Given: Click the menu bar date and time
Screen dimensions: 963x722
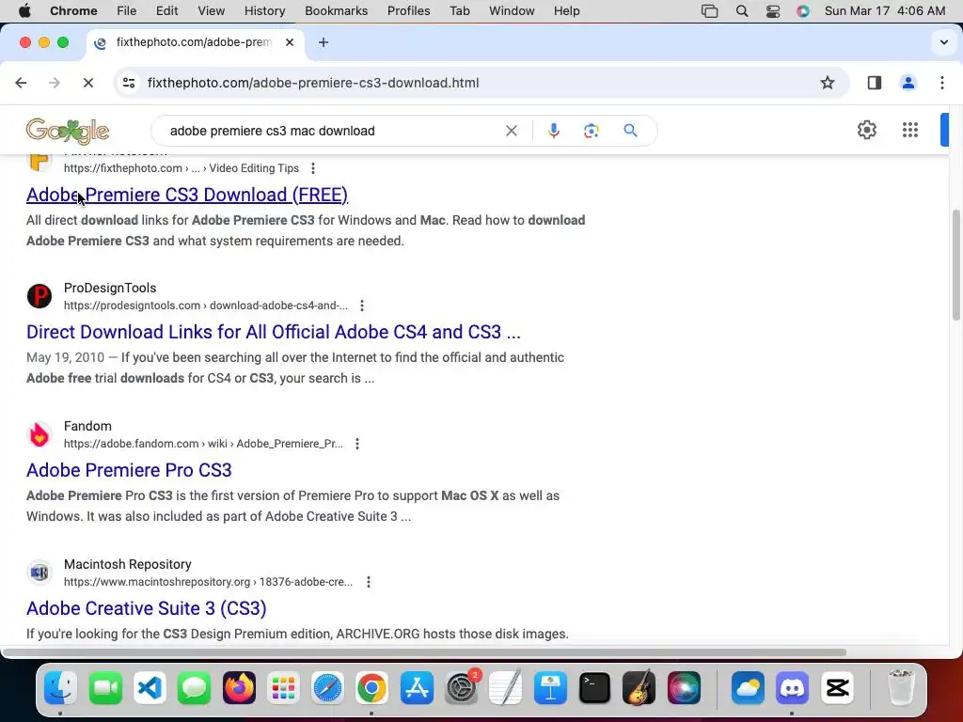Looking at the screenshot, I should pos(884,11).
